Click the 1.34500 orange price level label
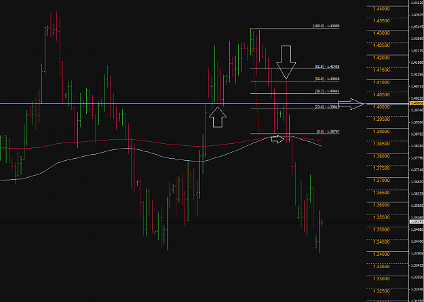The width and height of the screenshot is (424, 302). pos(381,242)
